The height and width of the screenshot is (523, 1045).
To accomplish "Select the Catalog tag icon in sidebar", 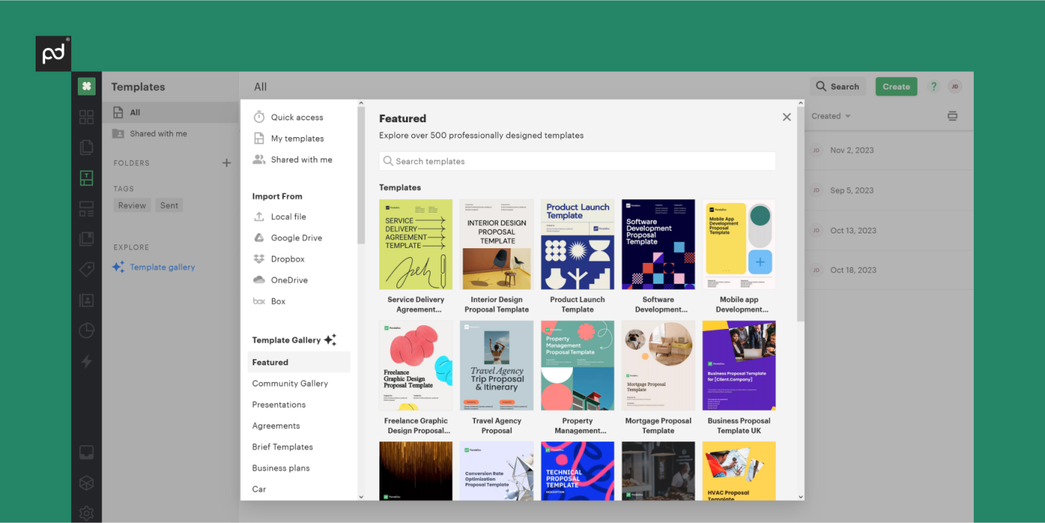I will (x=87, y=268).
